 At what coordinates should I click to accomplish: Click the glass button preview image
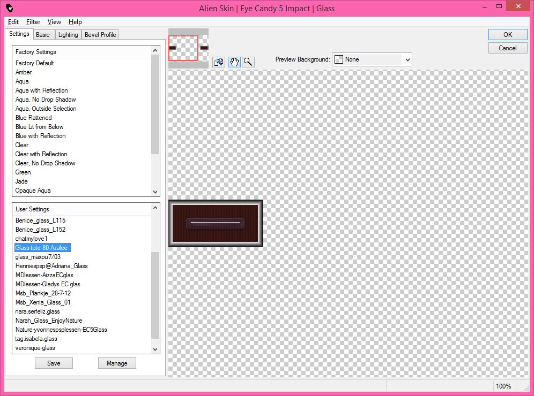[x=216, y=223]
